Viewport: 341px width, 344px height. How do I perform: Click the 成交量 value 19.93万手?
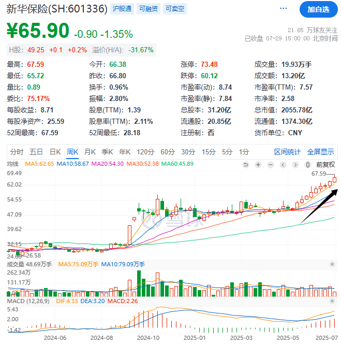(x=296, y=64)
